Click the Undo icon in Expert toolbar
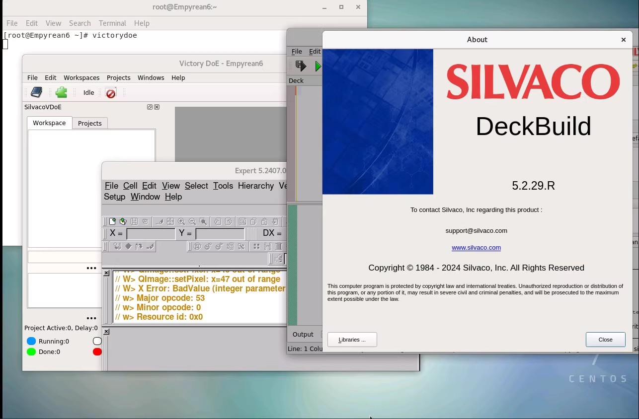Viewport: 639px width, 419px height. 218,221
